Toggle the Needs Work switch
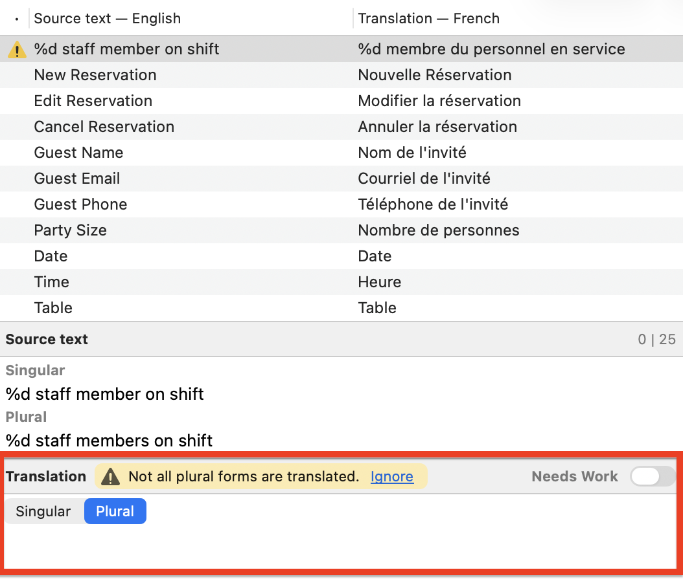683x581 pixels. [x=653, y=476]
